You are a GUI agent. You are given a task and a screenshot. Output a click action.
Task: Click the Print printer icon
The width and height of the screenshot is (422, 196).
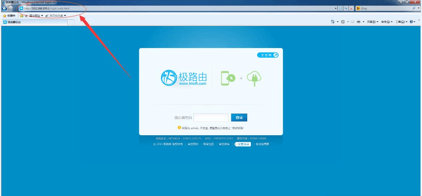tap(359, 22)
